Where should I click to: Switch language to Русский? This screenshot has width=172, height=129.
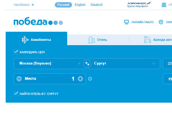pos(63,5)
